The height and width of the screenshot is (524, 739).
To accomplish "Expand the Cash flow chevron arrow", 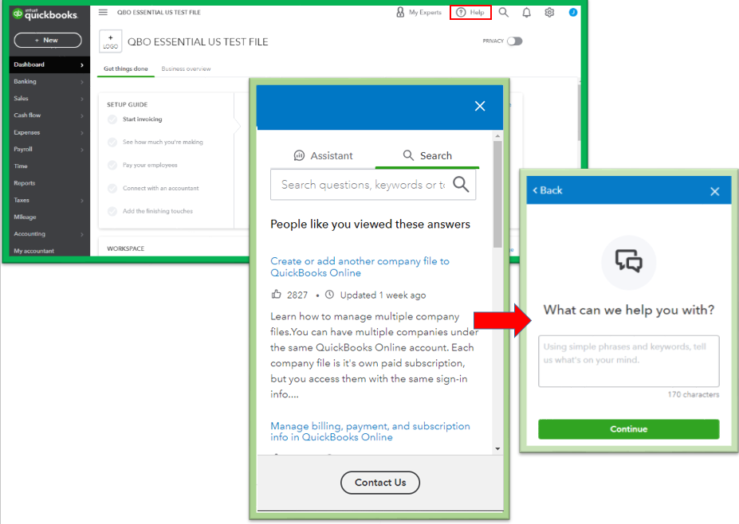I will [82, 115].
